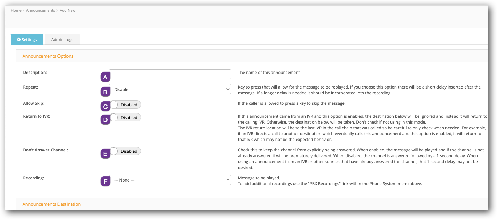The height and width of the screenshot is (219, 497).
Task: Enable the Return to IVR switch
Action: click(x=125, y=118)
